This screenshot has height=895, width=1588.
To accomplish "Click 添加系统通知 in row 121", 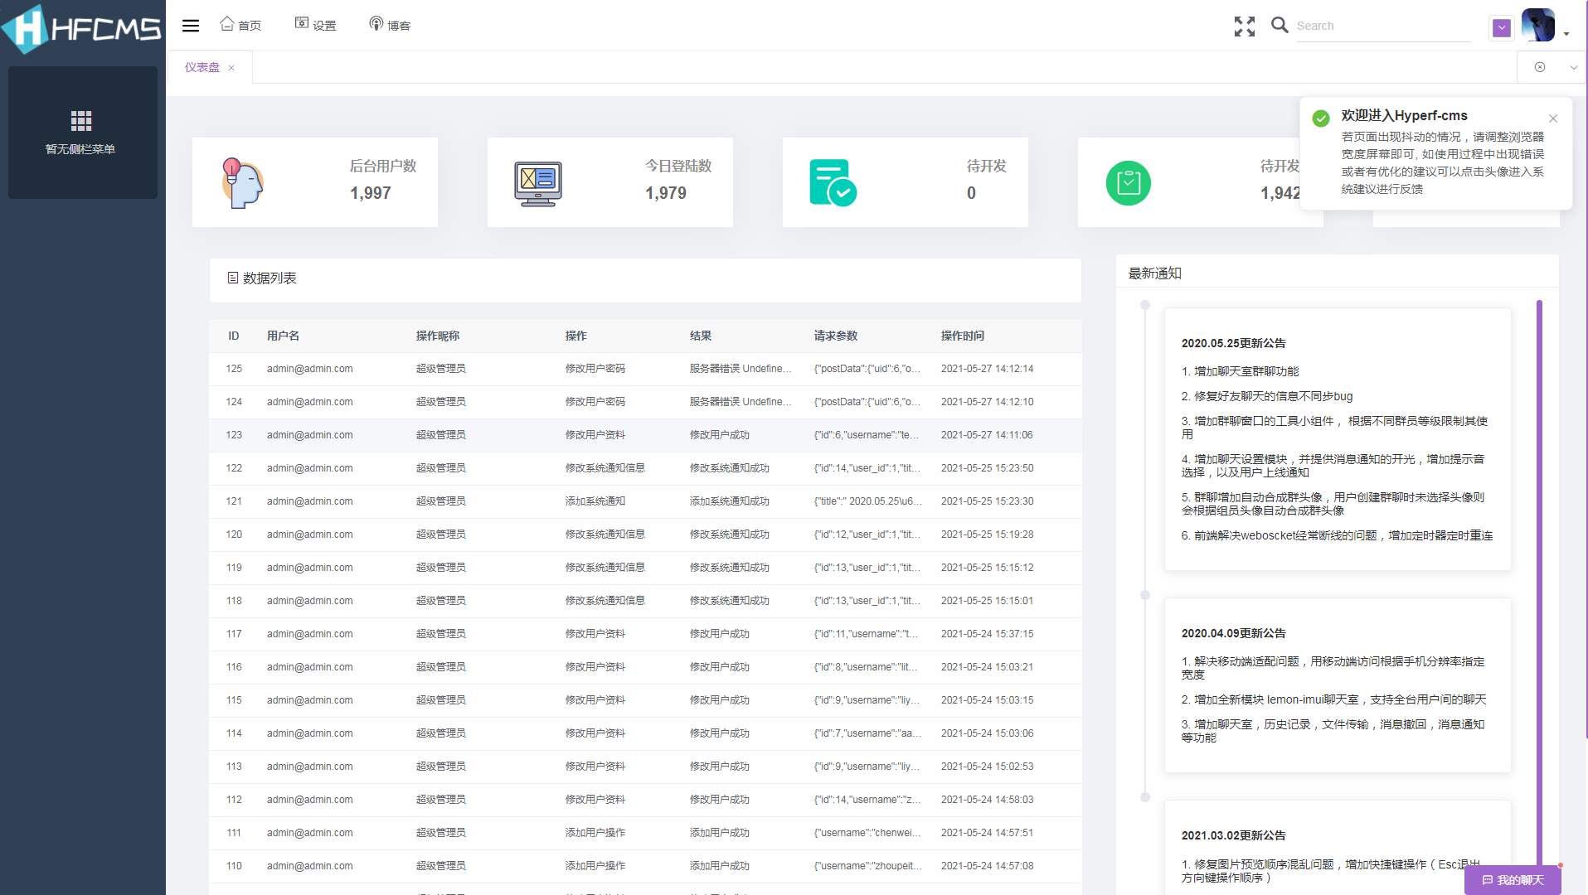I will pyautogui.click(x=595, y=501).
